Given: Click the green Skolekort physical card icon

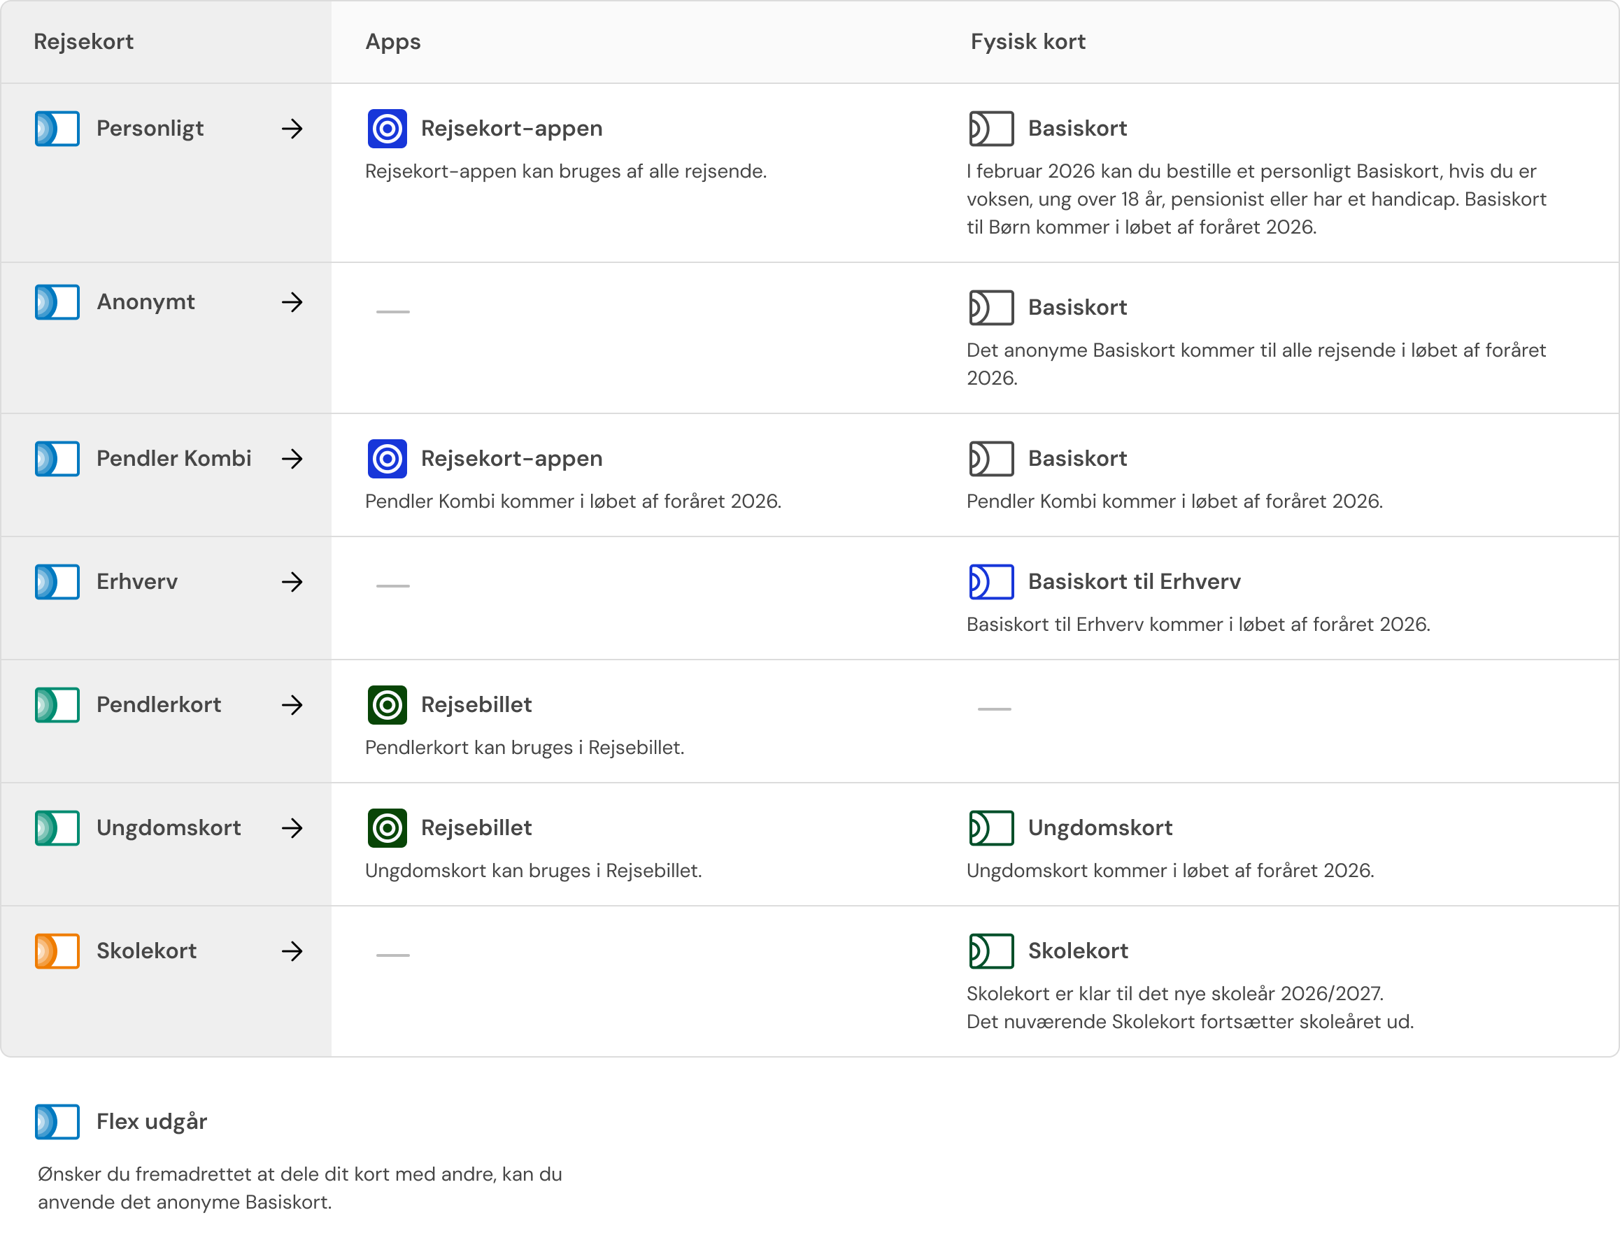Looking at the screenshot, I should click(x=991, y=951).
